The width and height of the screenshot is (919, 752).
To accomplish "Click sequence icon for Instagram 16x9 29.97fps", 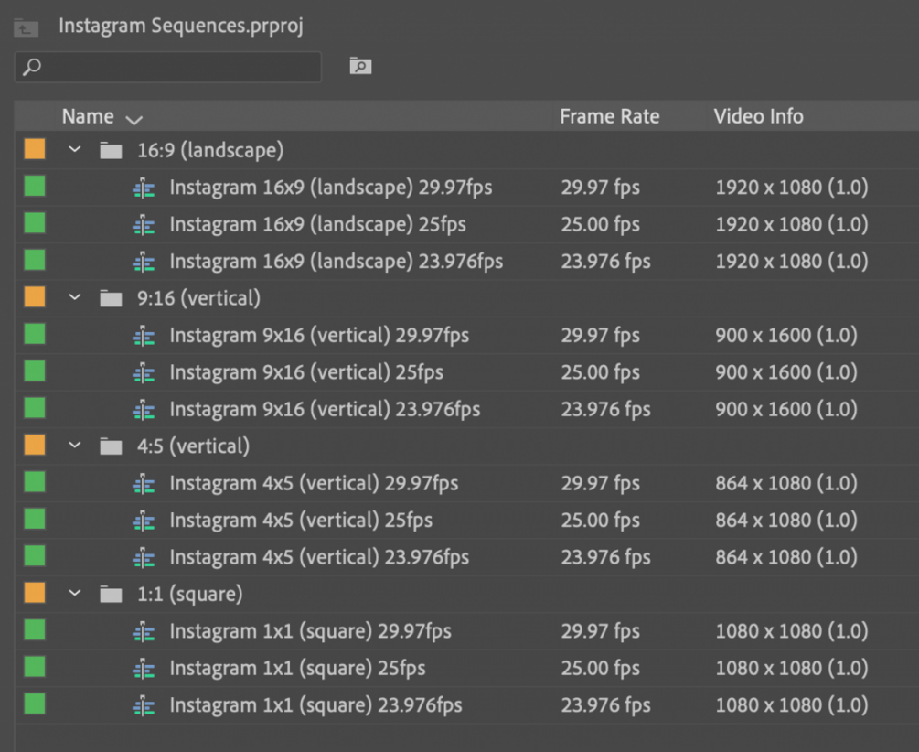I will pos(144,188).
